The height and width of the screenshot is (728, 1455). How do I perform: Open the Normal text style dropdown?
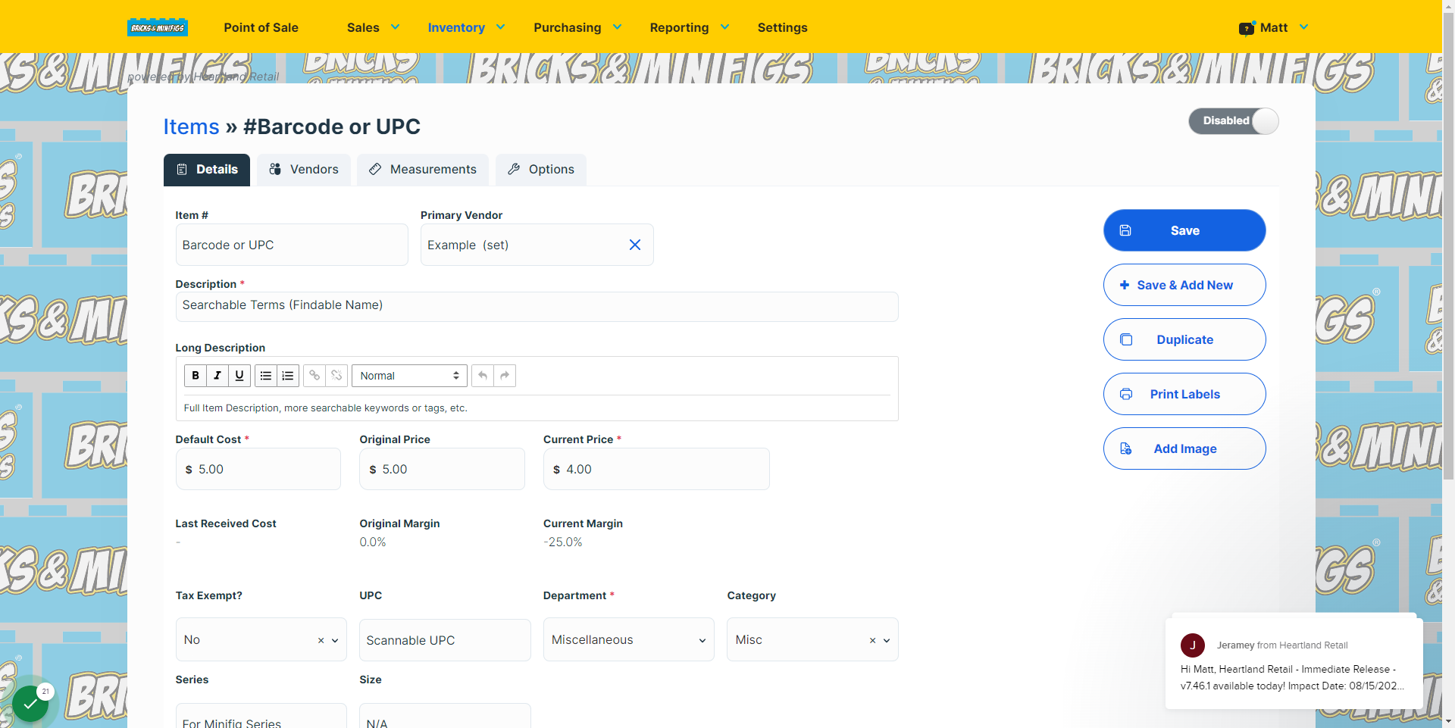coord(409,376)
